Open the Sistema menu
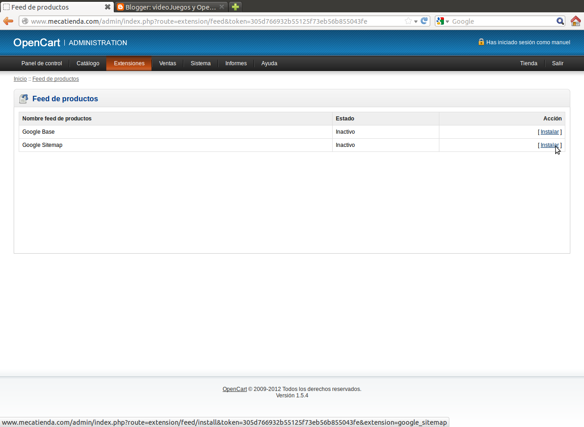 tap(201, 63)
